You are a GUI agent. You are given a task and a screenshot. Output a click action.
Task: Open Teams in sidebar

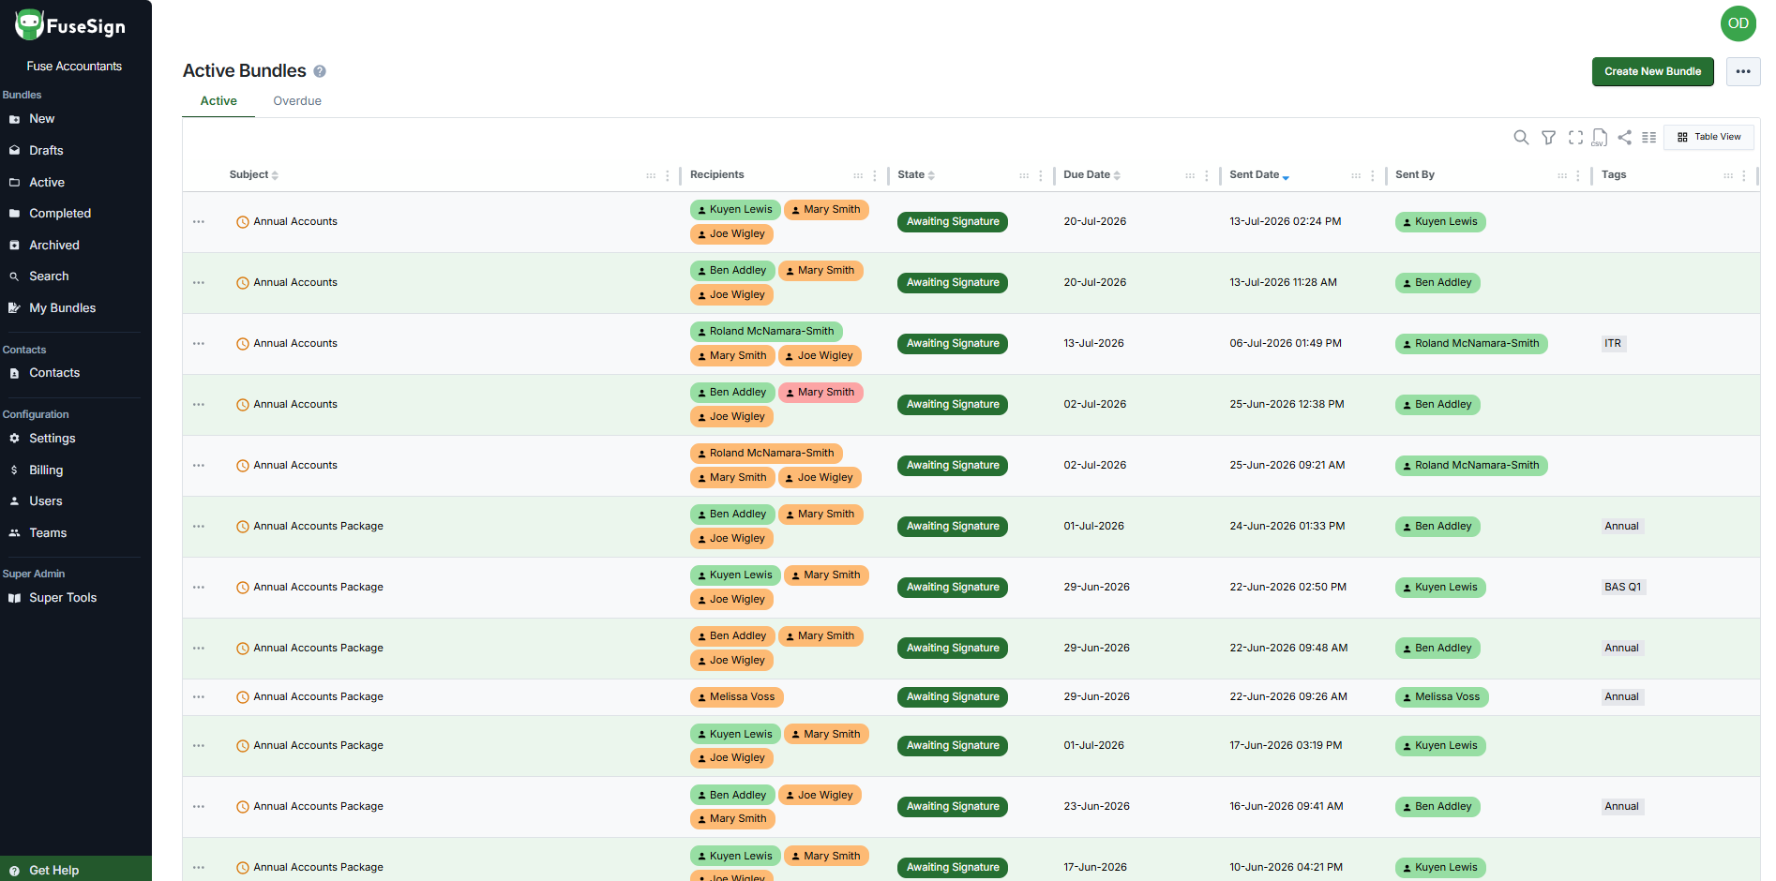click(x=75, y=533)
